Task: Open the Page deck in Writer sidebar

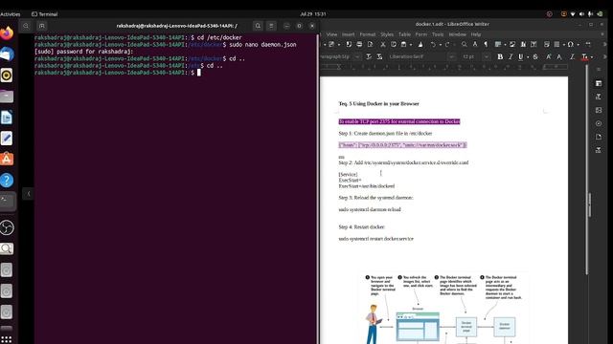Action: click(x=599, y=137)
